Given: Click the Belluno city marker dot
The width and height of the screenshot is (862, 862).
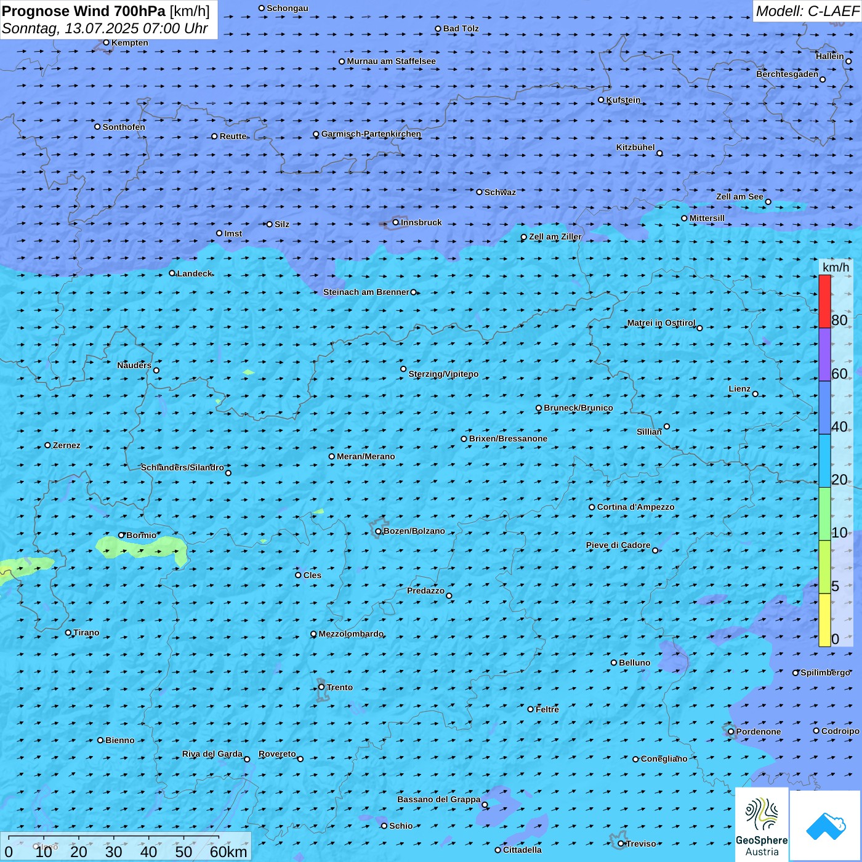Looking at the screenshot, I should [614, 663].
